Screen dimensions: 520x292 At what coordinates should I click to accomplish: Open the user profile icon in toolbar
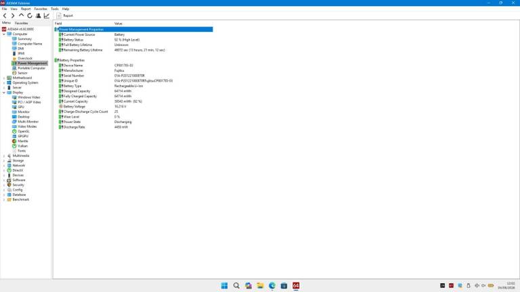pos(38,16)
